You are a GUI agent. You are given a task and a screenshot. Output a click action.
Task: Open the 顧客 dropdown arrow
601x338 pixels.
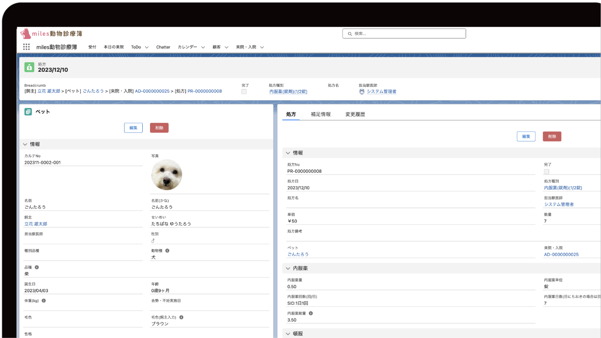tap(227, 47)
